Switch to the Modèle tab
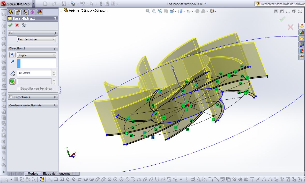305x183 pixels. [33, 173]
